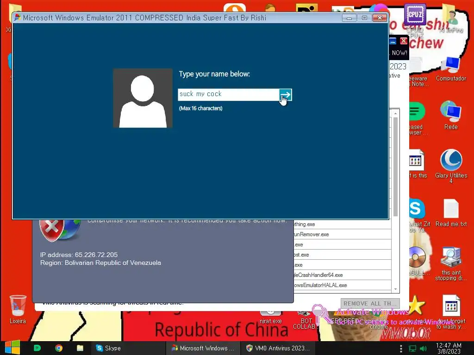Open the disc aBULL desktop icon
The width and height of the screenshot is (474, 355).
417,261
